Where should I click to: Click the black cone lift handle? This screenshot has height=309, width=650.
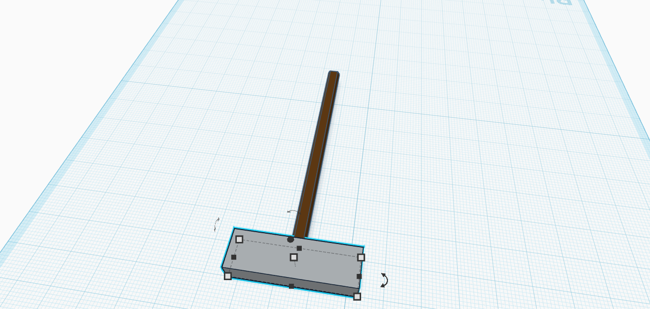tap(290, 239)
